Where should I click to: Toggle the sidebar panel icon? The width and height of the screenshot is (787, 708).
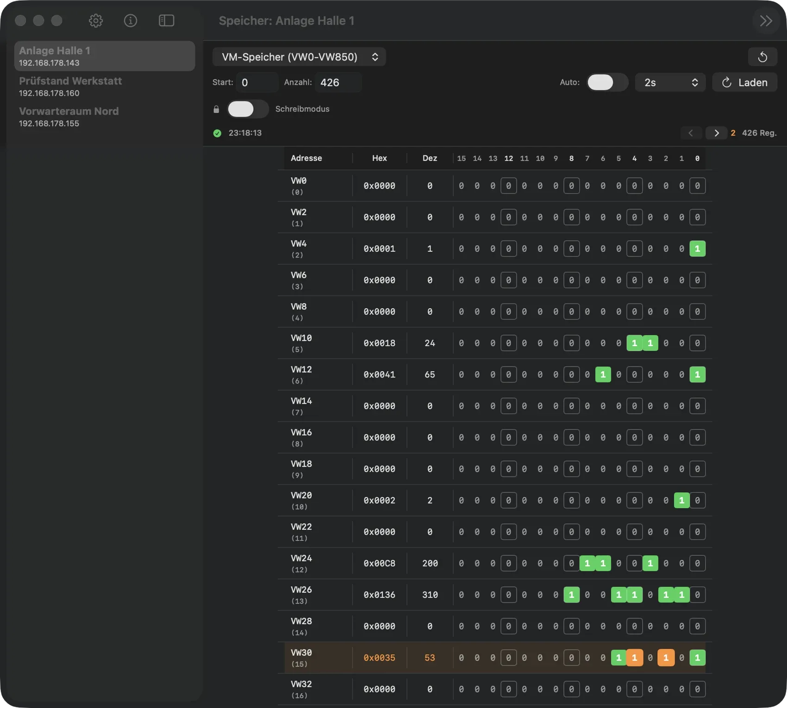click(x=166, y=20)
